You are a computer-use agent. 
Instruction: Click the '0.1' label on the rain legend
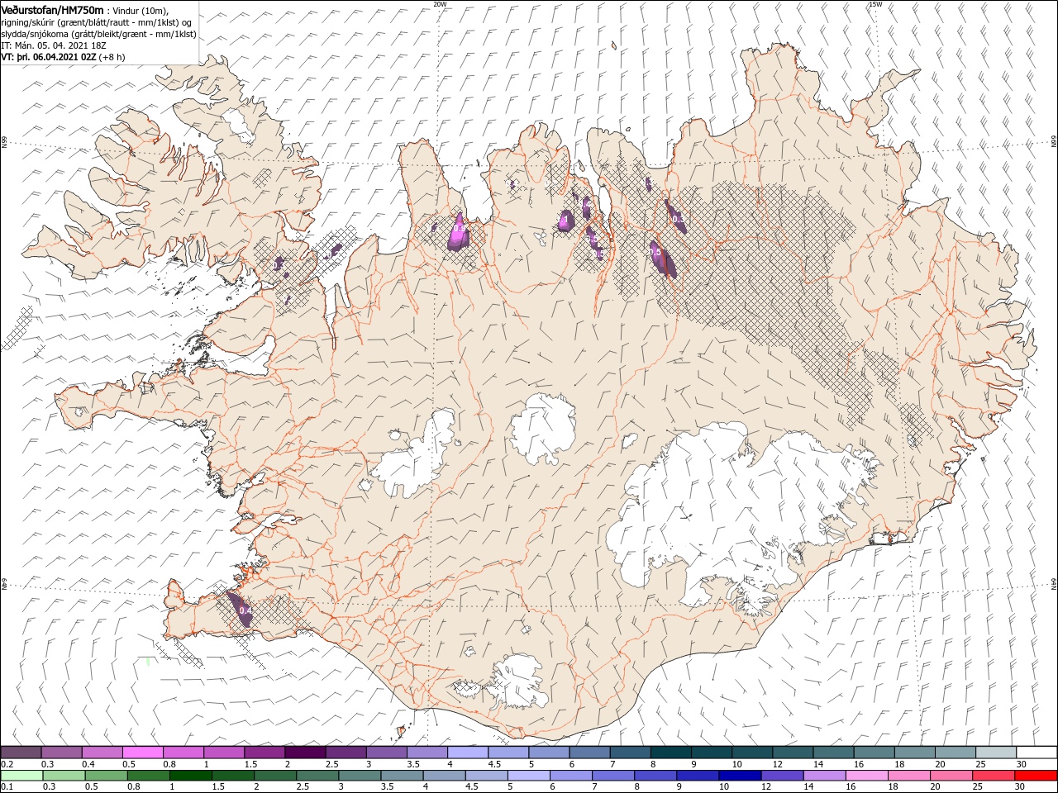point(7,787)
